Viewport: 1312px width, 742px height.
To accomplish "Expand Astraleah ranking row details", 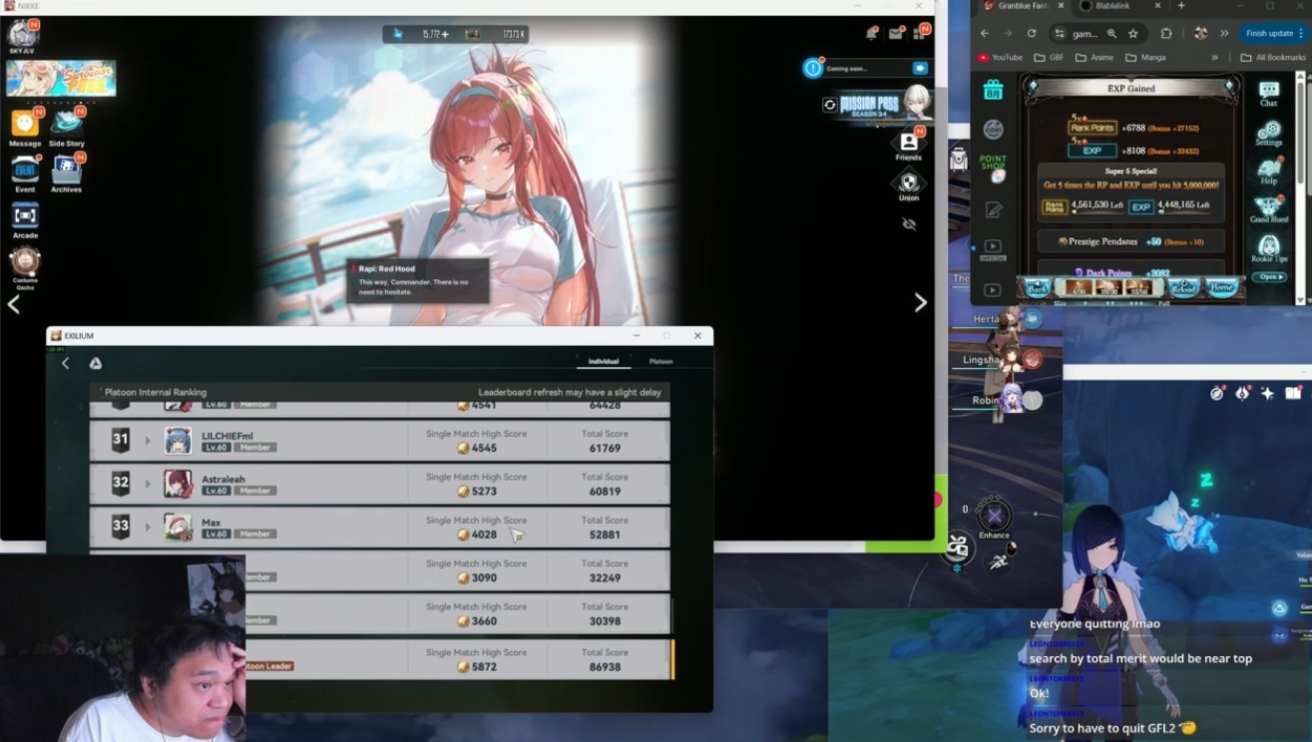I will [149, 484].
